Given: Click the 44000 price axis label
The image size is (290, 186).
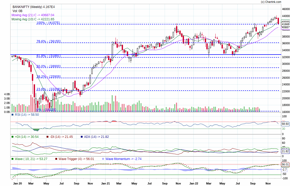Looking at the screenshot, I should pos(286,16).
